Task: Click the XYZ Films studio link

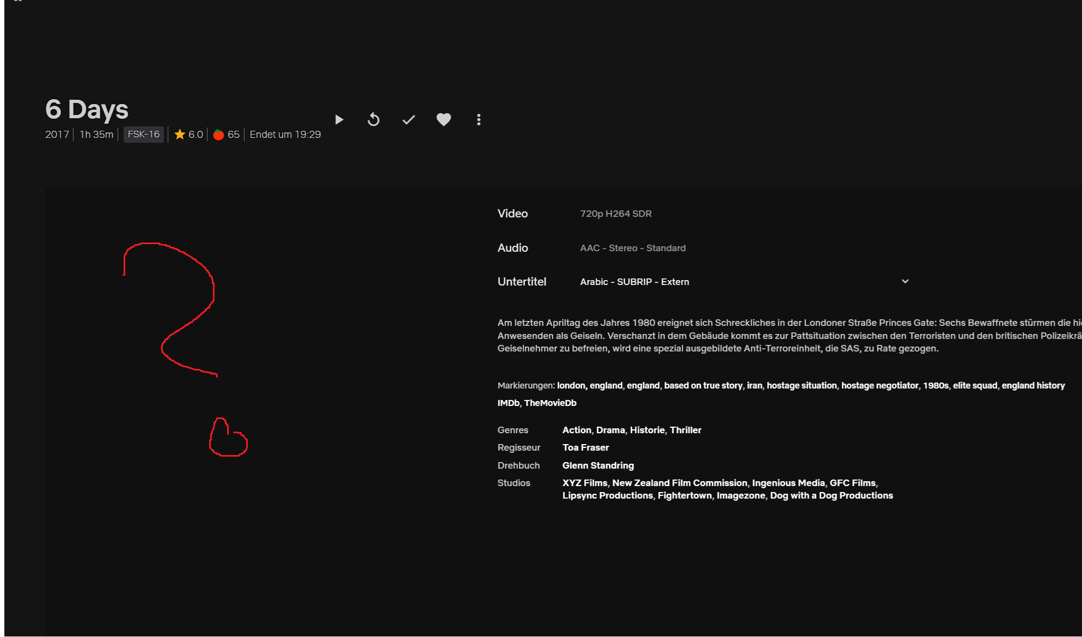Action: [584, 483]
